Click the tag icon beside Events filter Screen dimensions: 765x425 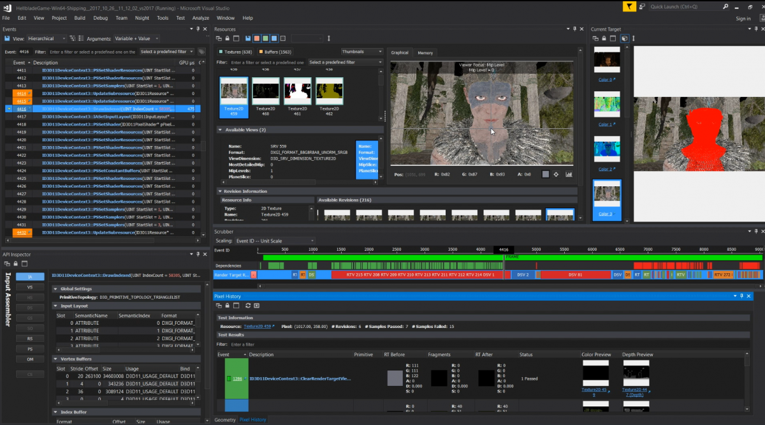[201, 52]
